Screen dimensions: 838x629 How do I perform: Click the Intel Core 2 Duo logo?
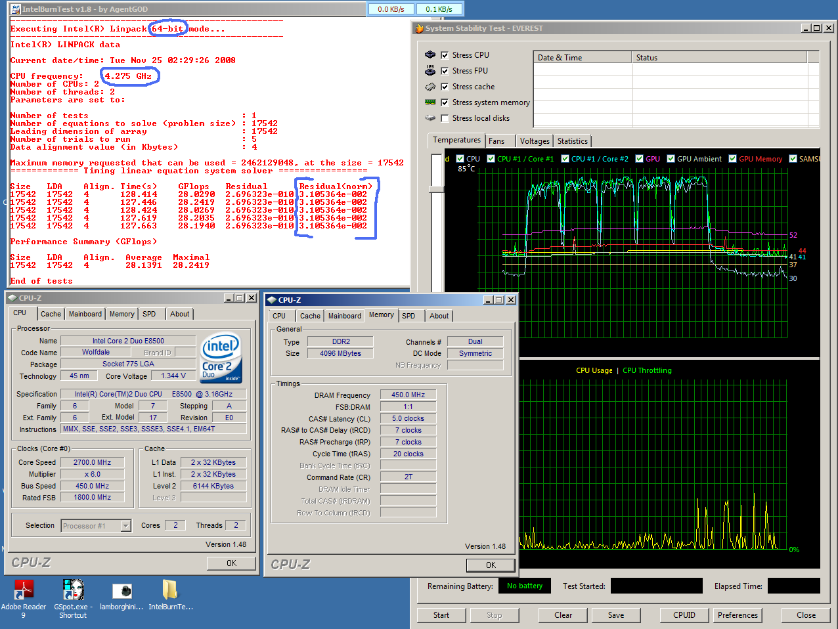tap(221, 358)
